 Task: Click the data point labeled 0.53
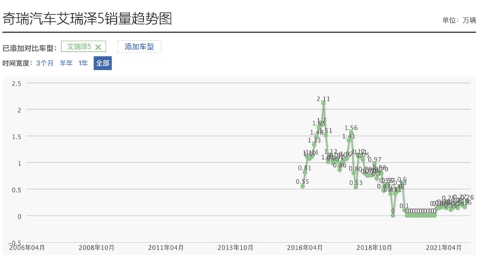point(356,187)
